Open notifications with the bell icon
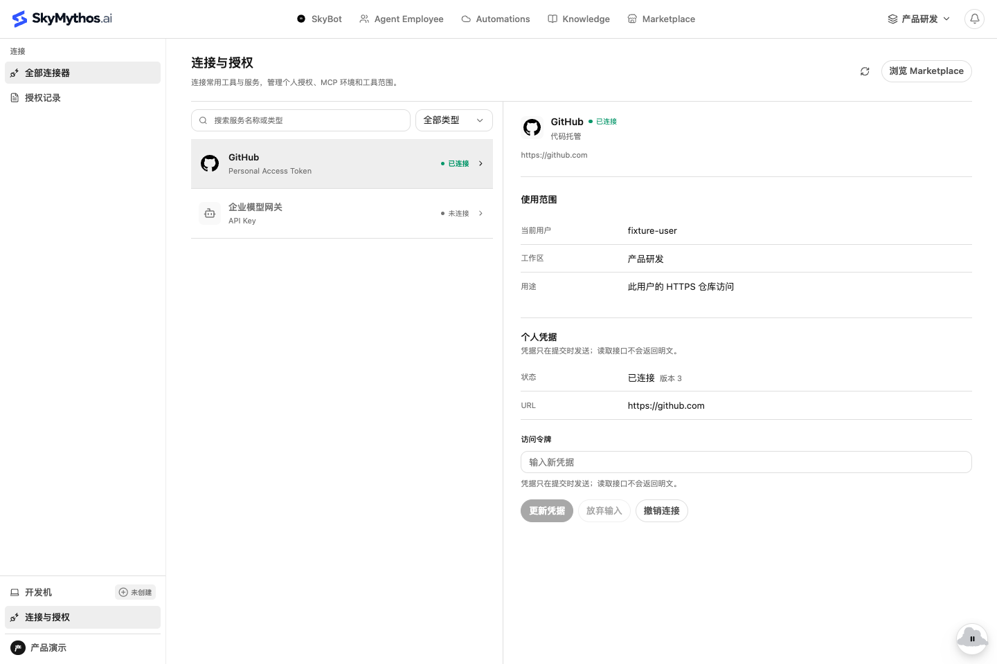Viewport: 997px width, 664px height. (974, 19)
